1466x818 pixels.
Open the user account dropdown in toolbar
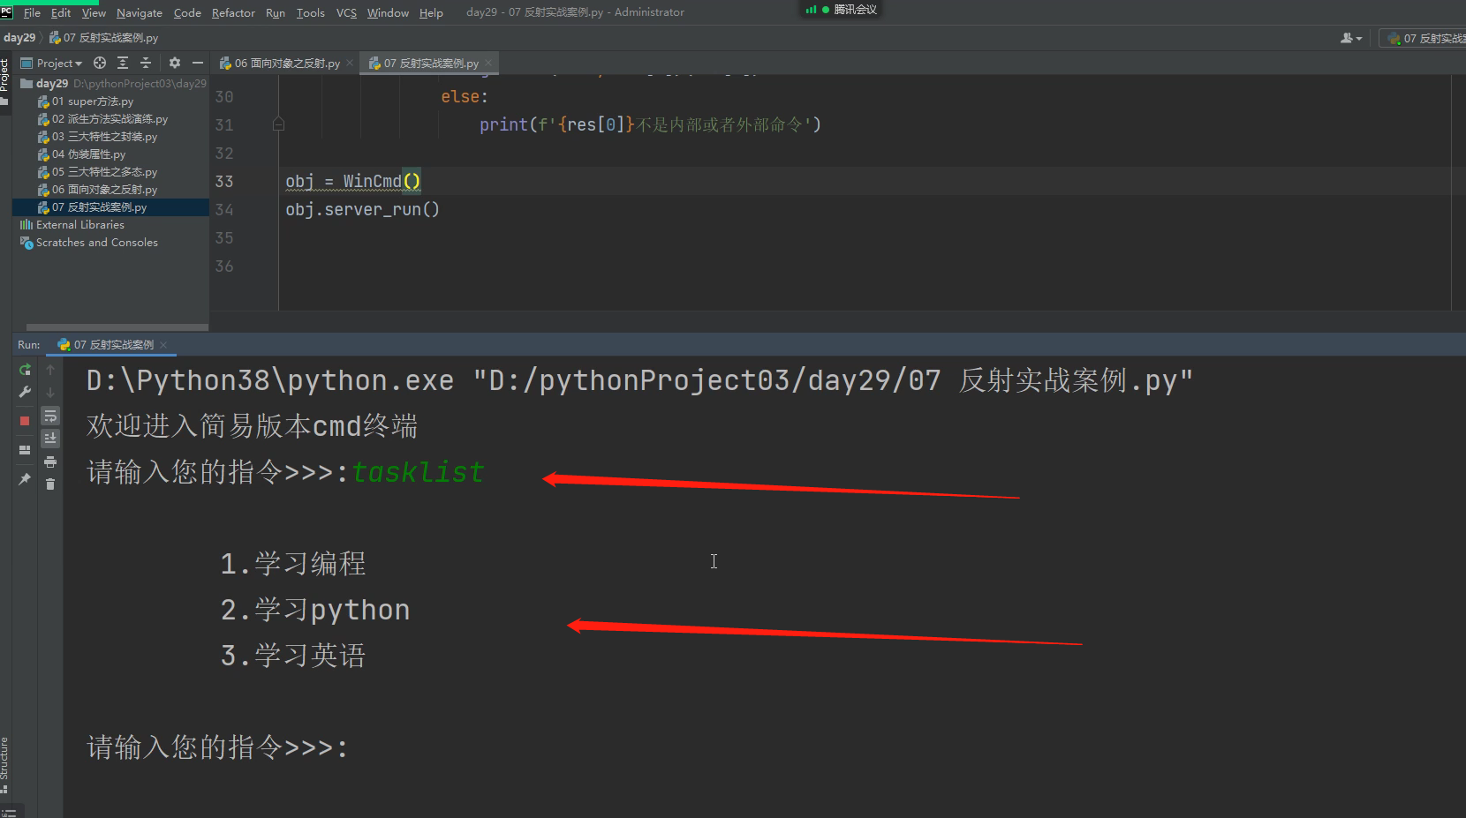(1351, 38)
